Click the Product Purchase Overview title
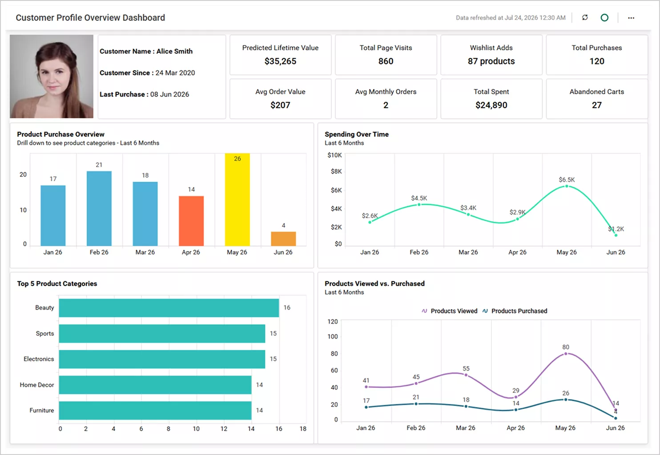Viewport: 660px width, 455px height. point(61,134)
